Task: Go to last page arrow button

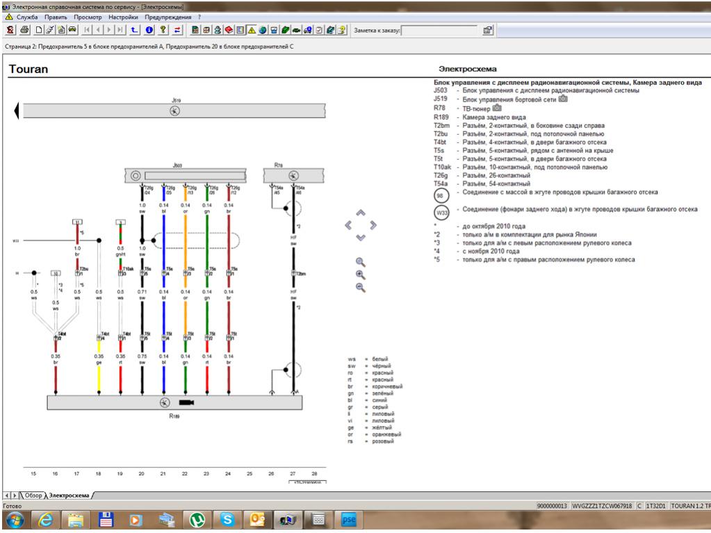Action: click(x=120, y=30)
